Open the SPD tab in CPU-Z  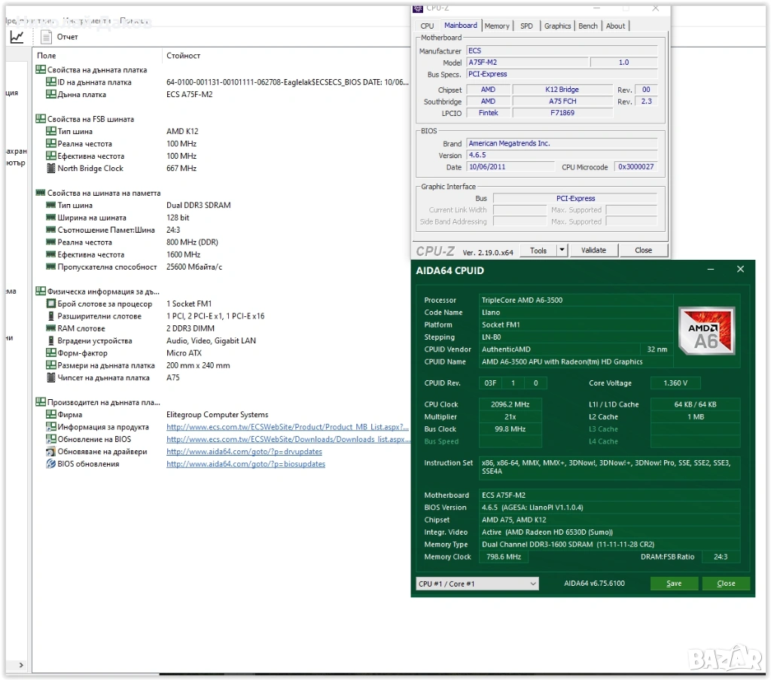click(526, 26)
